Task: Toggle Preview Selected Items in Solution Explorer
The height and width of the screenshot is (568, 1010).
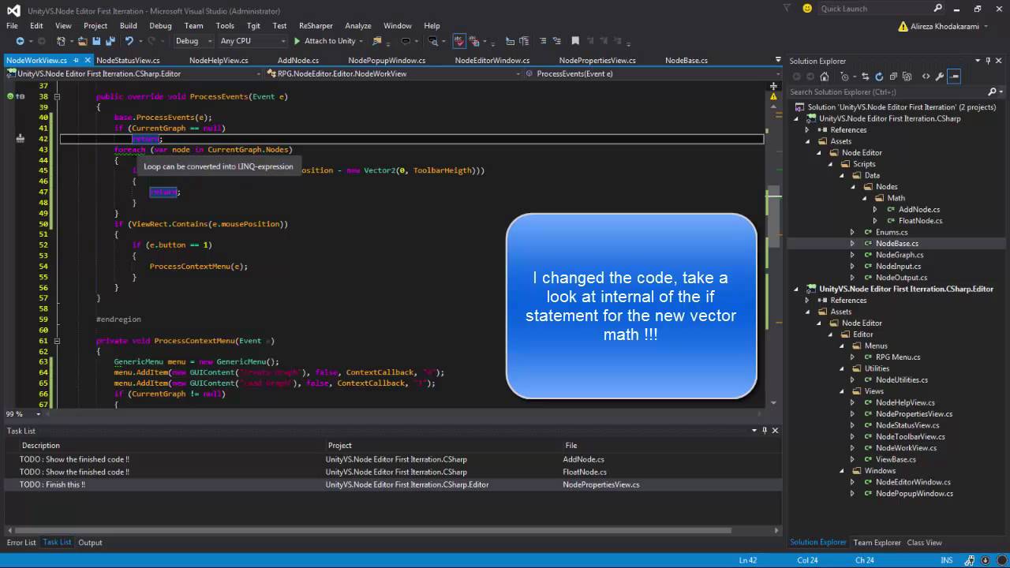Action: point(955,77)
